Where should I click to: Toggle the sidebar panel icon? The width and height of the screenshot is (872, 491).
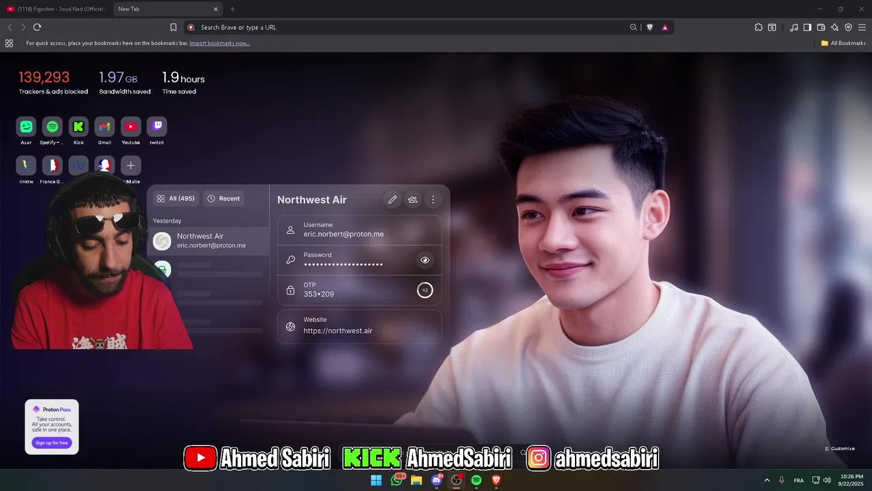tap(807, 27)
